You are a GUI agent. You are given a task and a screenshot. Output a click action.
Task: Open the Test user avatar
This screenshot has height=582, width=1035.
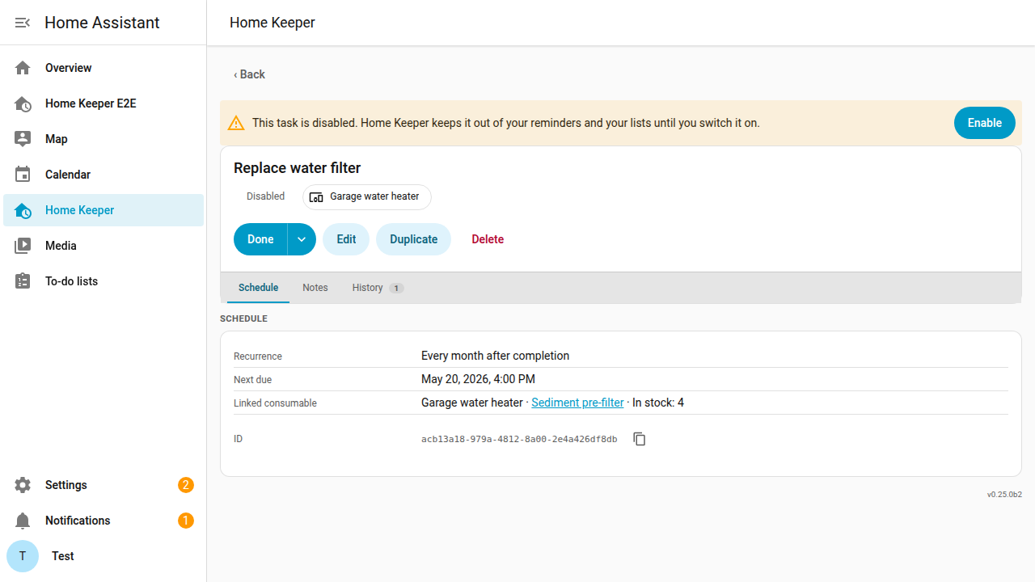(23, 556)
